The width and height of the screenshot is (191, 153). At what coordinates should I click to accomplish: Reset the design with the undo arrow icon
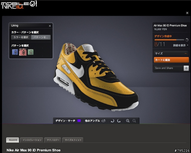point(187,40)
